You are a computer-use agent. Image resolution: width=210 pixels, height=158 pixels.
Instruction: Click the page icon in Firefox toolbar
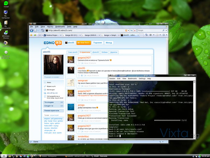(157, 35)
